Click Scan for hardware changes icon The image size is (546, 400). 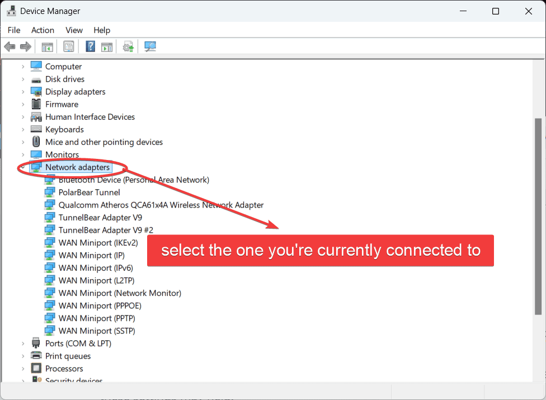click(150, 46)
